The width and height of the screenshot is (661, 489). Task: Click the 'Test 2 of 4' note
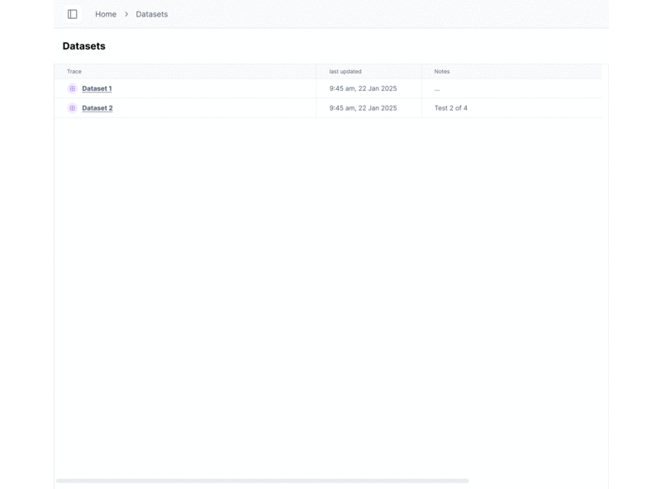click(451, 108)
